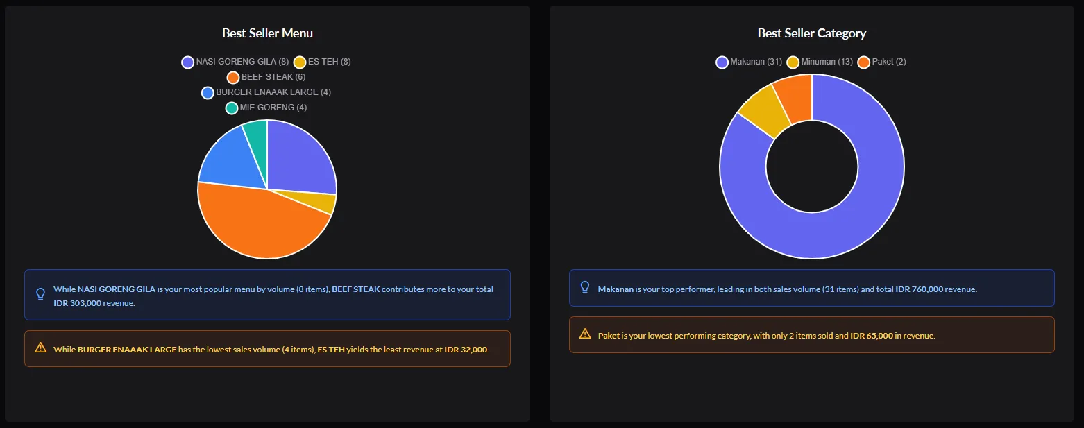Click the Minuman (13) legend label

coord(827,62)
